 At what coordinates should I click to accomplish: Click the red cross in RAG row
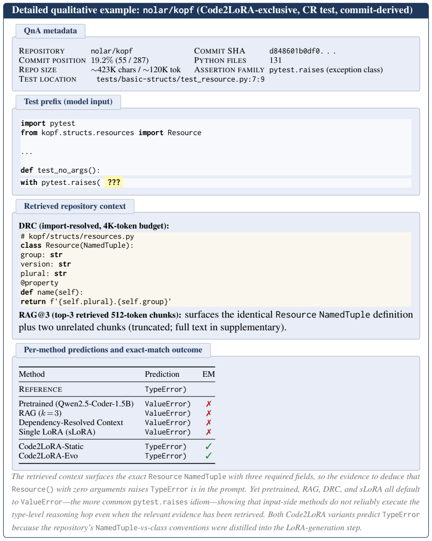pyautogui.click(x=208, y=413)
